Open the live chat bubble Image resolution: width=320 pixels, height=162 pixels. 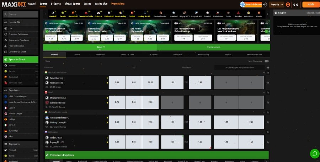tap(315, 153)
